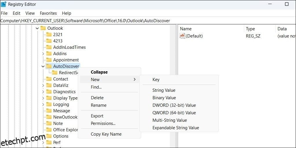Click the Options folder icon
This screenshot has height=148, width=296.
pos(49,136)
